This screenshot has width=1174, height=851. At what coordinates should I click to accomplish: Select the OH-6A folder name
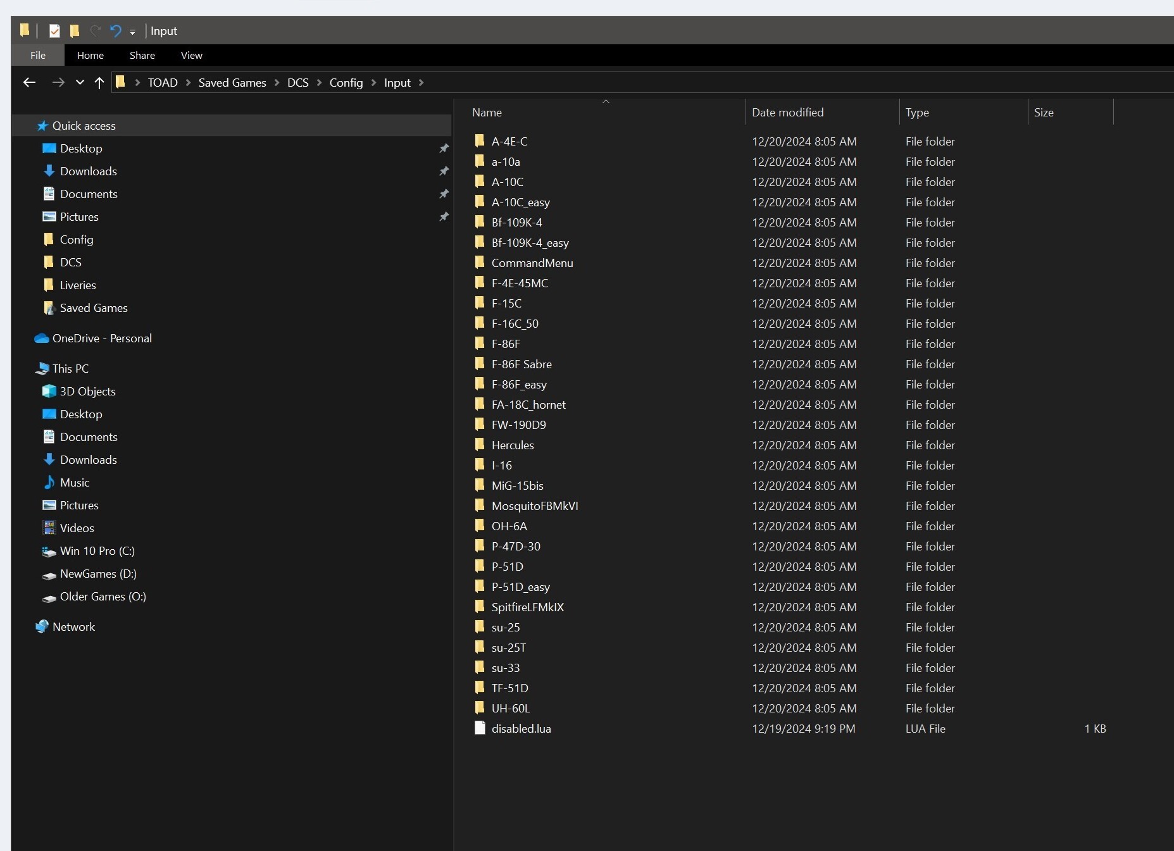click(x=509, y=526)
